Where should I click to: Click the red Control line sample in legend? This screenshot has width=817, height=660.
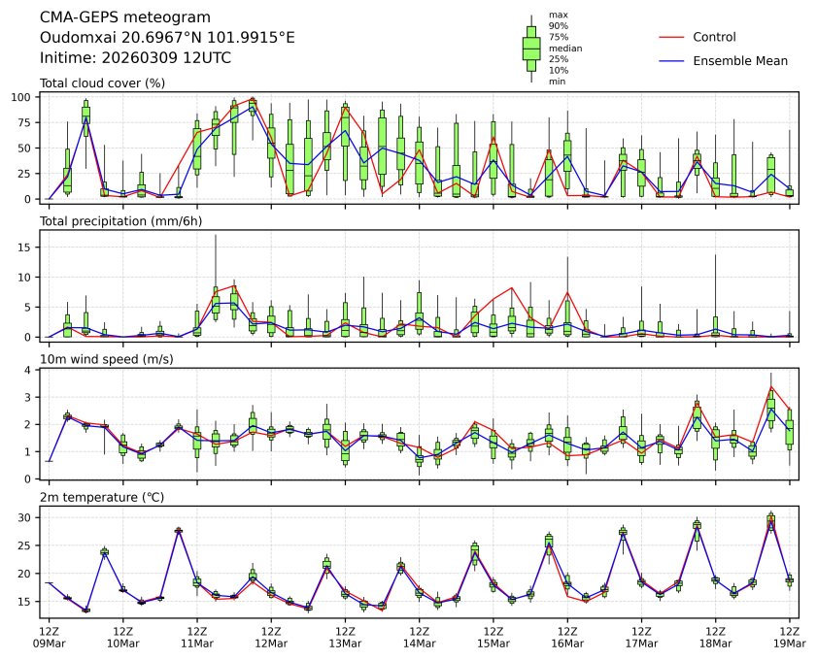(672, 38)
